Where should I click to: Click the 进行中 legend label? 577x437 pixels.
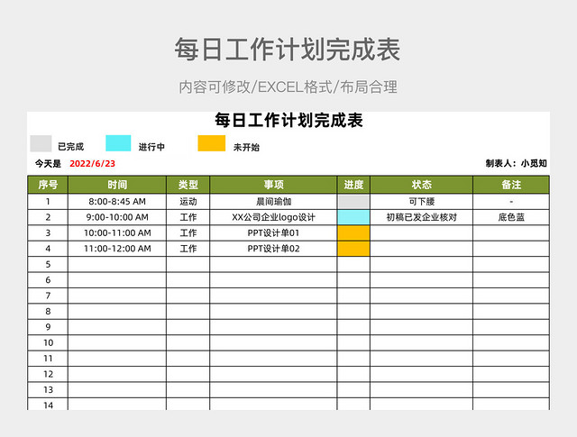tap(151, 147)
